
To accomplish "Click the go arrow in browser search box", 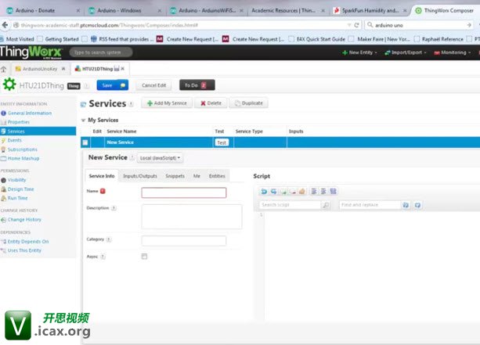I will point(469,25).
